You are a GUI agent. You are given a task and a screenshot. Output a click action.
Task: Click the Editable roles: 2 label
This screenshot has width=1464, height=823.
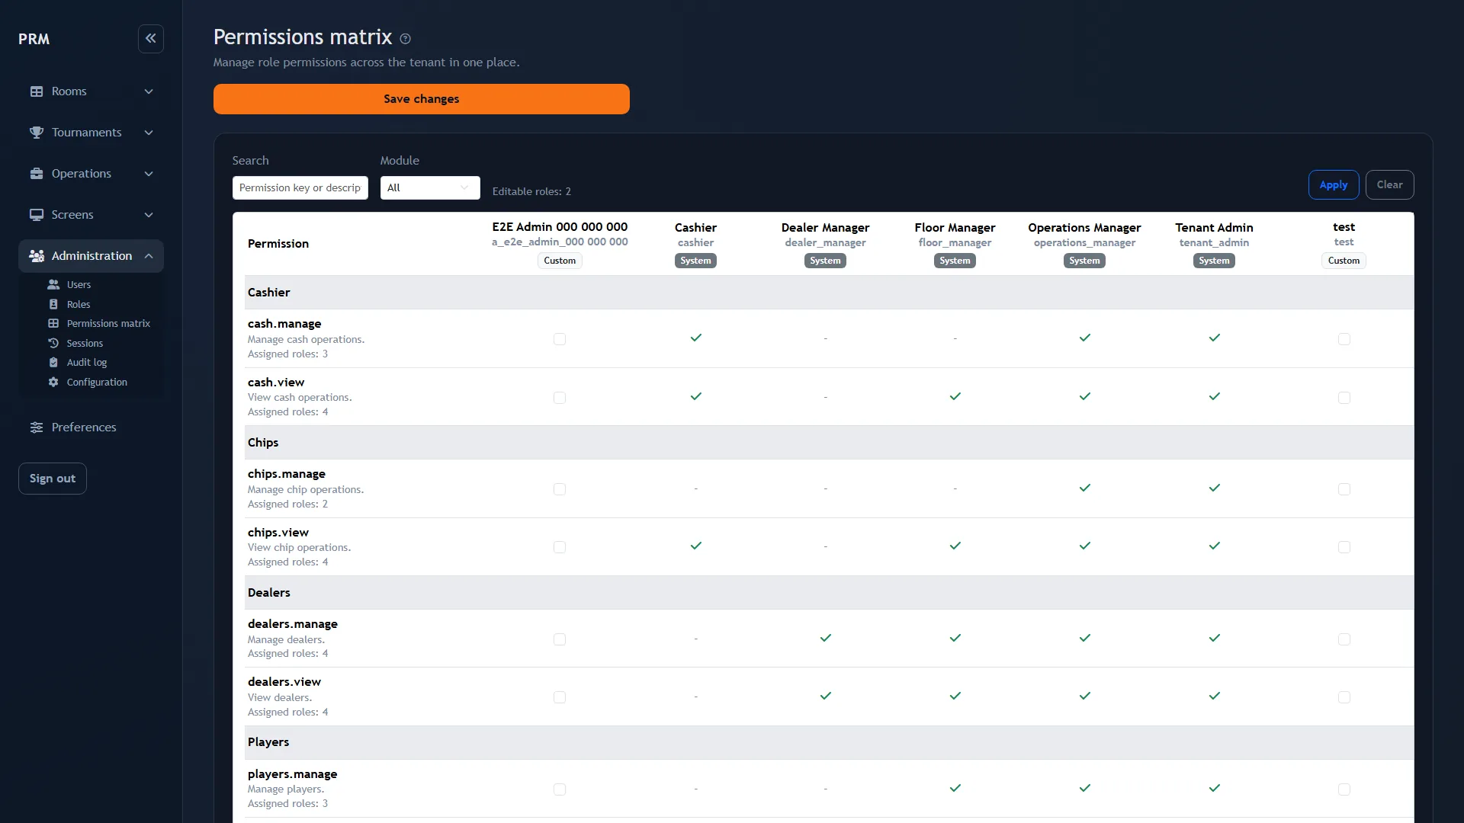pyautogui.click(x=531, y=191)
